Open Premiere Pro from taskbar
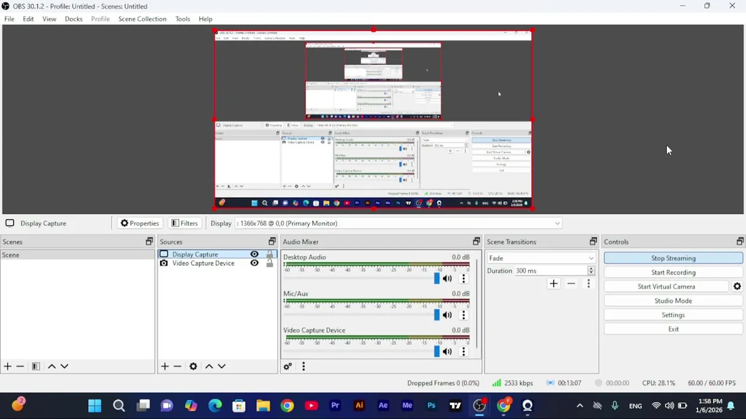Viewport: 746px width, 419px height. (x=335, y=406)
